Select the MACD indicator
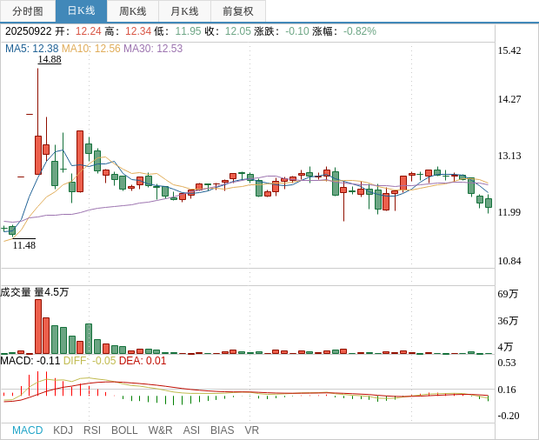This screenshot has width=539, height=440. click(28, 430)
